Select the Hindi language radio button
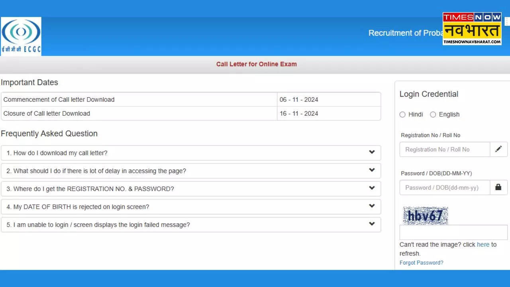Viewport: 510px width, 287px height. pyautogui.click(x=402, y=114)
